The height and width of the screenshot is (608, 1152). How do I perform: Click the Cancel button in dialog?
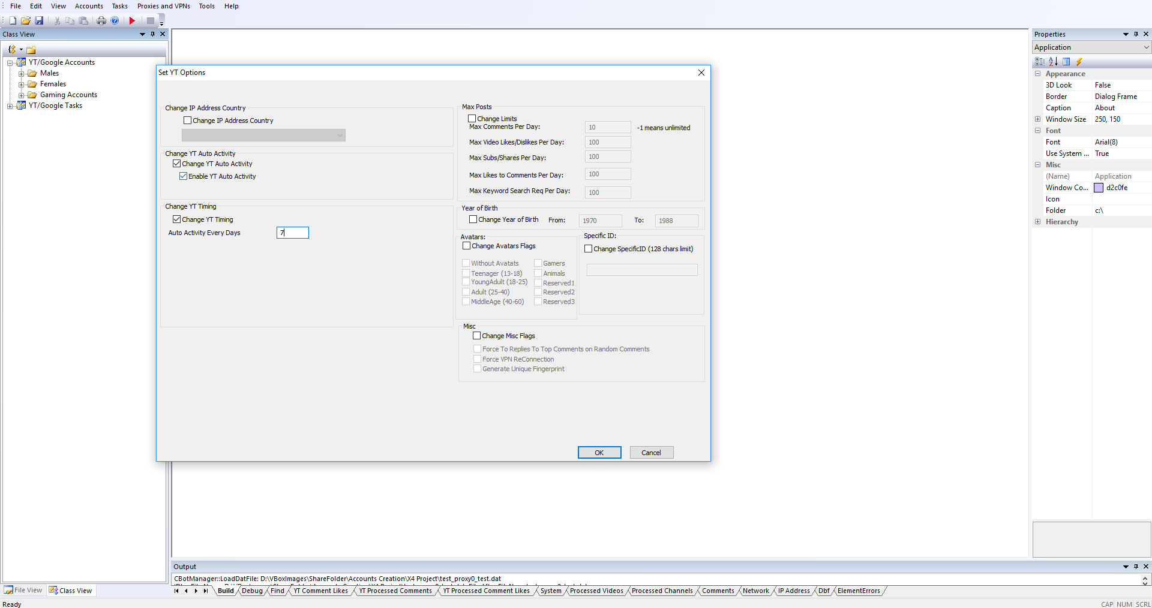click(651, 453)
